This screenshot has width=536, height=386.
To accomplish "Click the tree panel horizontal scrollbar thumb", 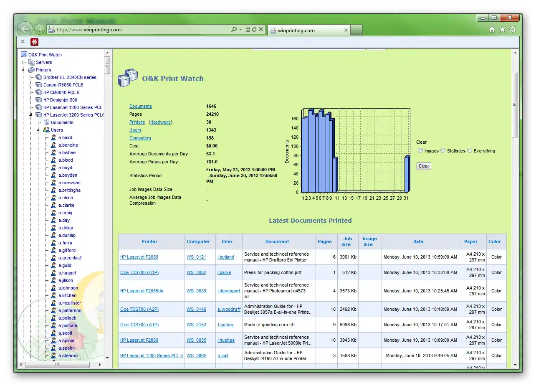I will pos(57,365).
